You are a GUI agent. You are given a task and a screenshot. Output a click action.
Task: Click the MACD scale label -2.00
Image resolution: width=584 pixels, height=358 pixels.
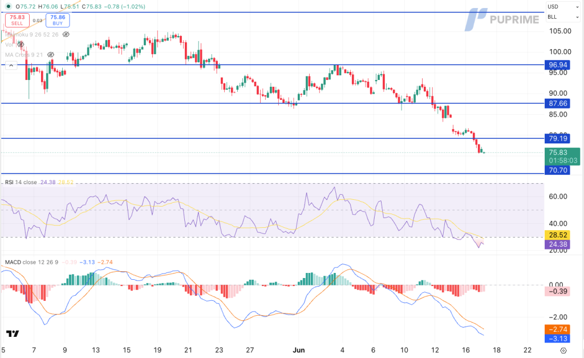[x=558, y=317]
